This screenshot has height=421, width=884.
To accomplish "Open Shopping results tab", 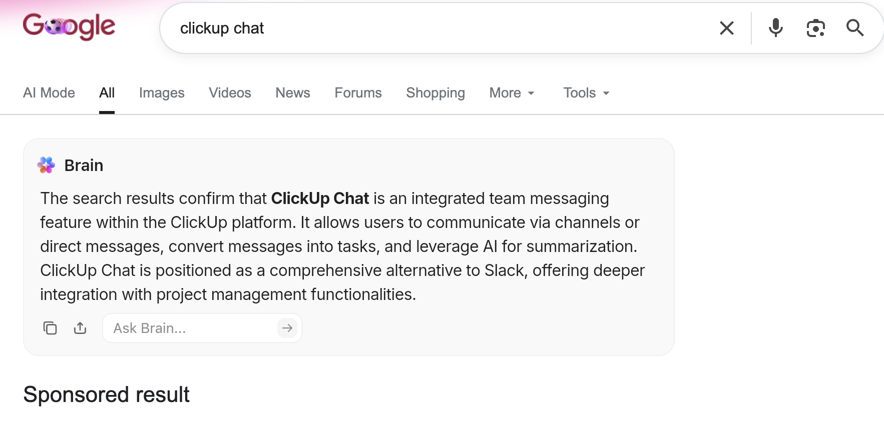I will [435, 93].
